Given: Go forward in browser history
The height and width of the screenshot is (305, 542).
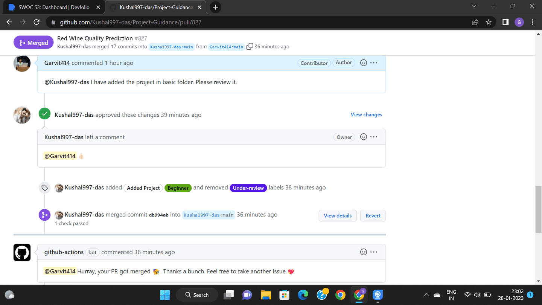Looking at the screenshot, I should pos(23,22).
